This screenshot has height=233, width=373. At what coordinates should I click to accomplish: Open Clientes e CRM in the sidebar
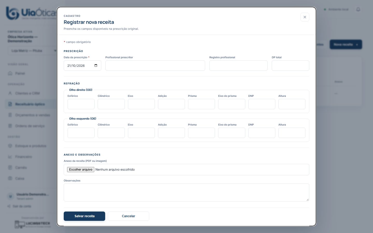[31, 93]
